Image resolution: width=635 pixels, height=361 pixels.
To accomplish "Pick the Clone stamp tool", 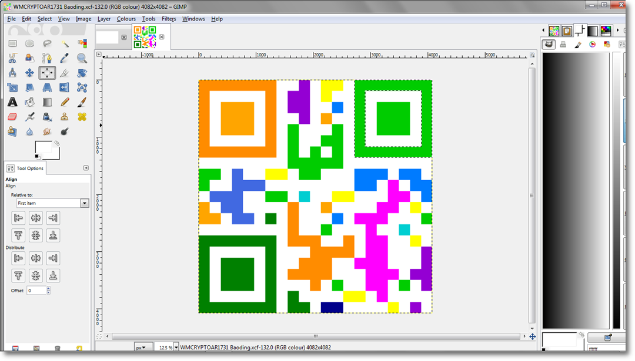I will [x=65, y=117].
